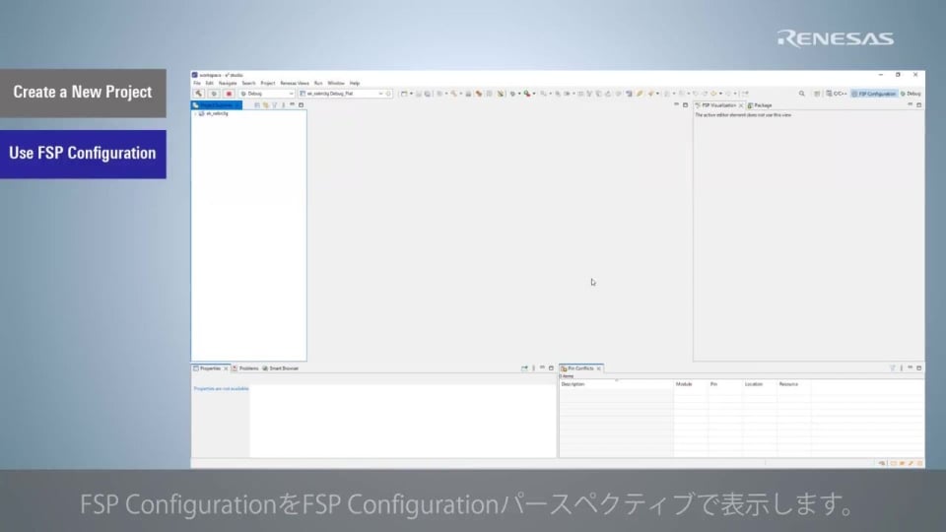
Task: Click pin-to-selection icon in Properties view toolbar
Action: coord(524,367)
